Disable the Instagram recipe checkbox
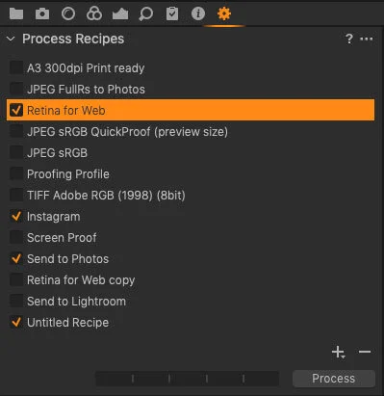The height and width of the screenshot is (396, 384). tap(16, 216)
